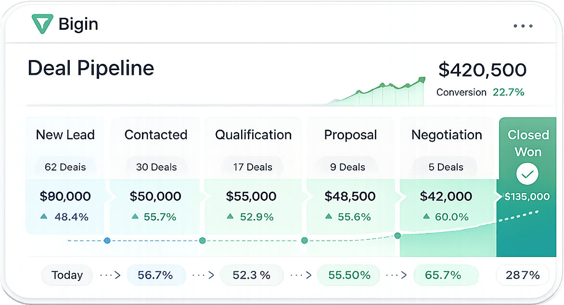Select the Negotiation stage header
Screen dimensions: 564x305
(x=447, y=135)
